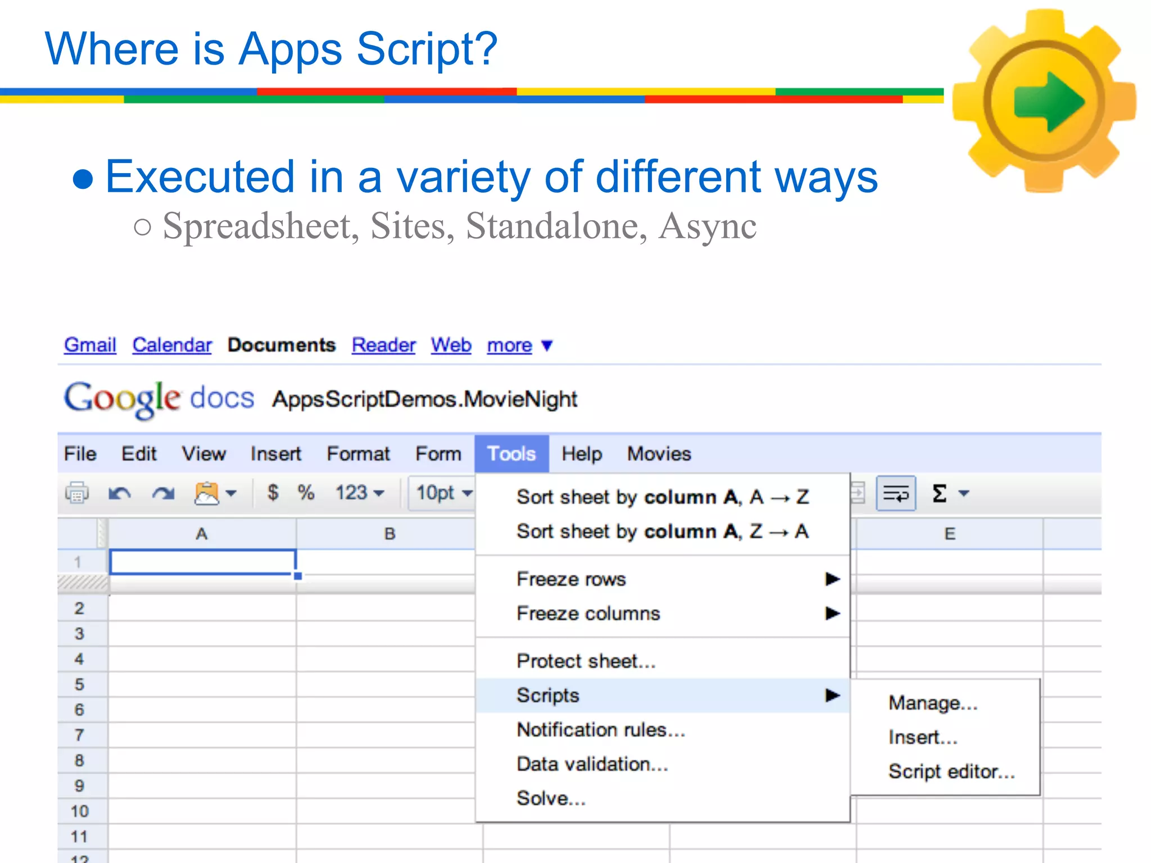The image size is (1151, 863).
Task: Click the paste clipboard icon
Action: (206, 493)
